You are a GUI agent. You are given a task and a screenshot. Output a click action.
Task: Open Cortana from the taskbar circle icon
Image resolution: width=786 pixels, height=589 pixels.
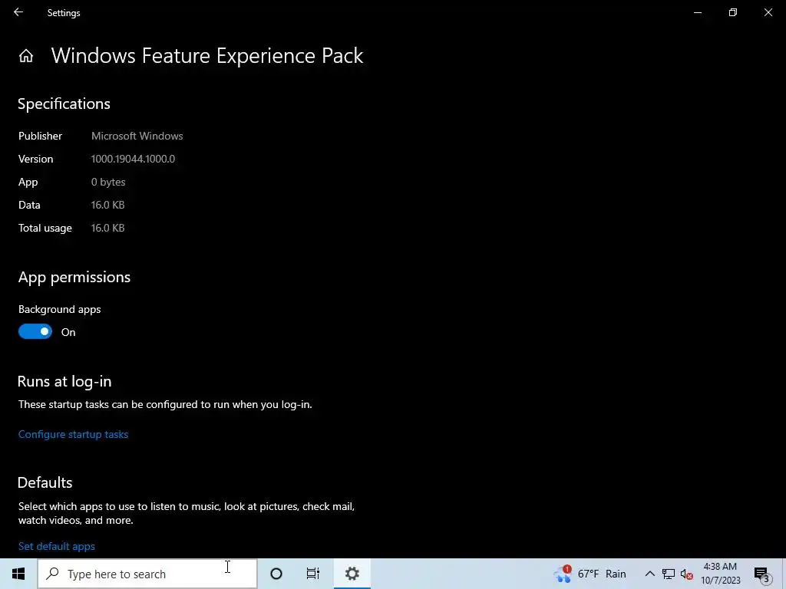[276, 574]
